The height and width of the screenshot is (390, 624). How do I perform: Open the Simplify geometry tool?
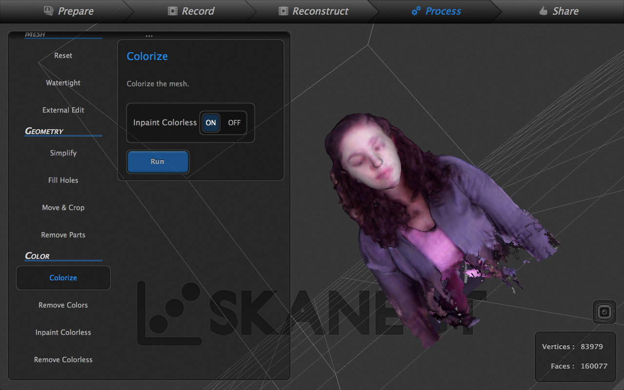63,153
